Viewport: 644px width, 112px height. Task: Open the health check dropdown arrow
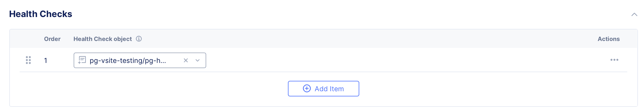pos(198,60)
